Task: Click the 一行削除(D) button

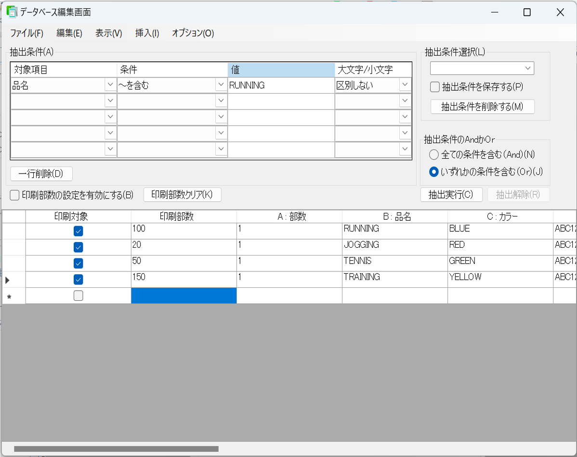Action: coord(41,174)
